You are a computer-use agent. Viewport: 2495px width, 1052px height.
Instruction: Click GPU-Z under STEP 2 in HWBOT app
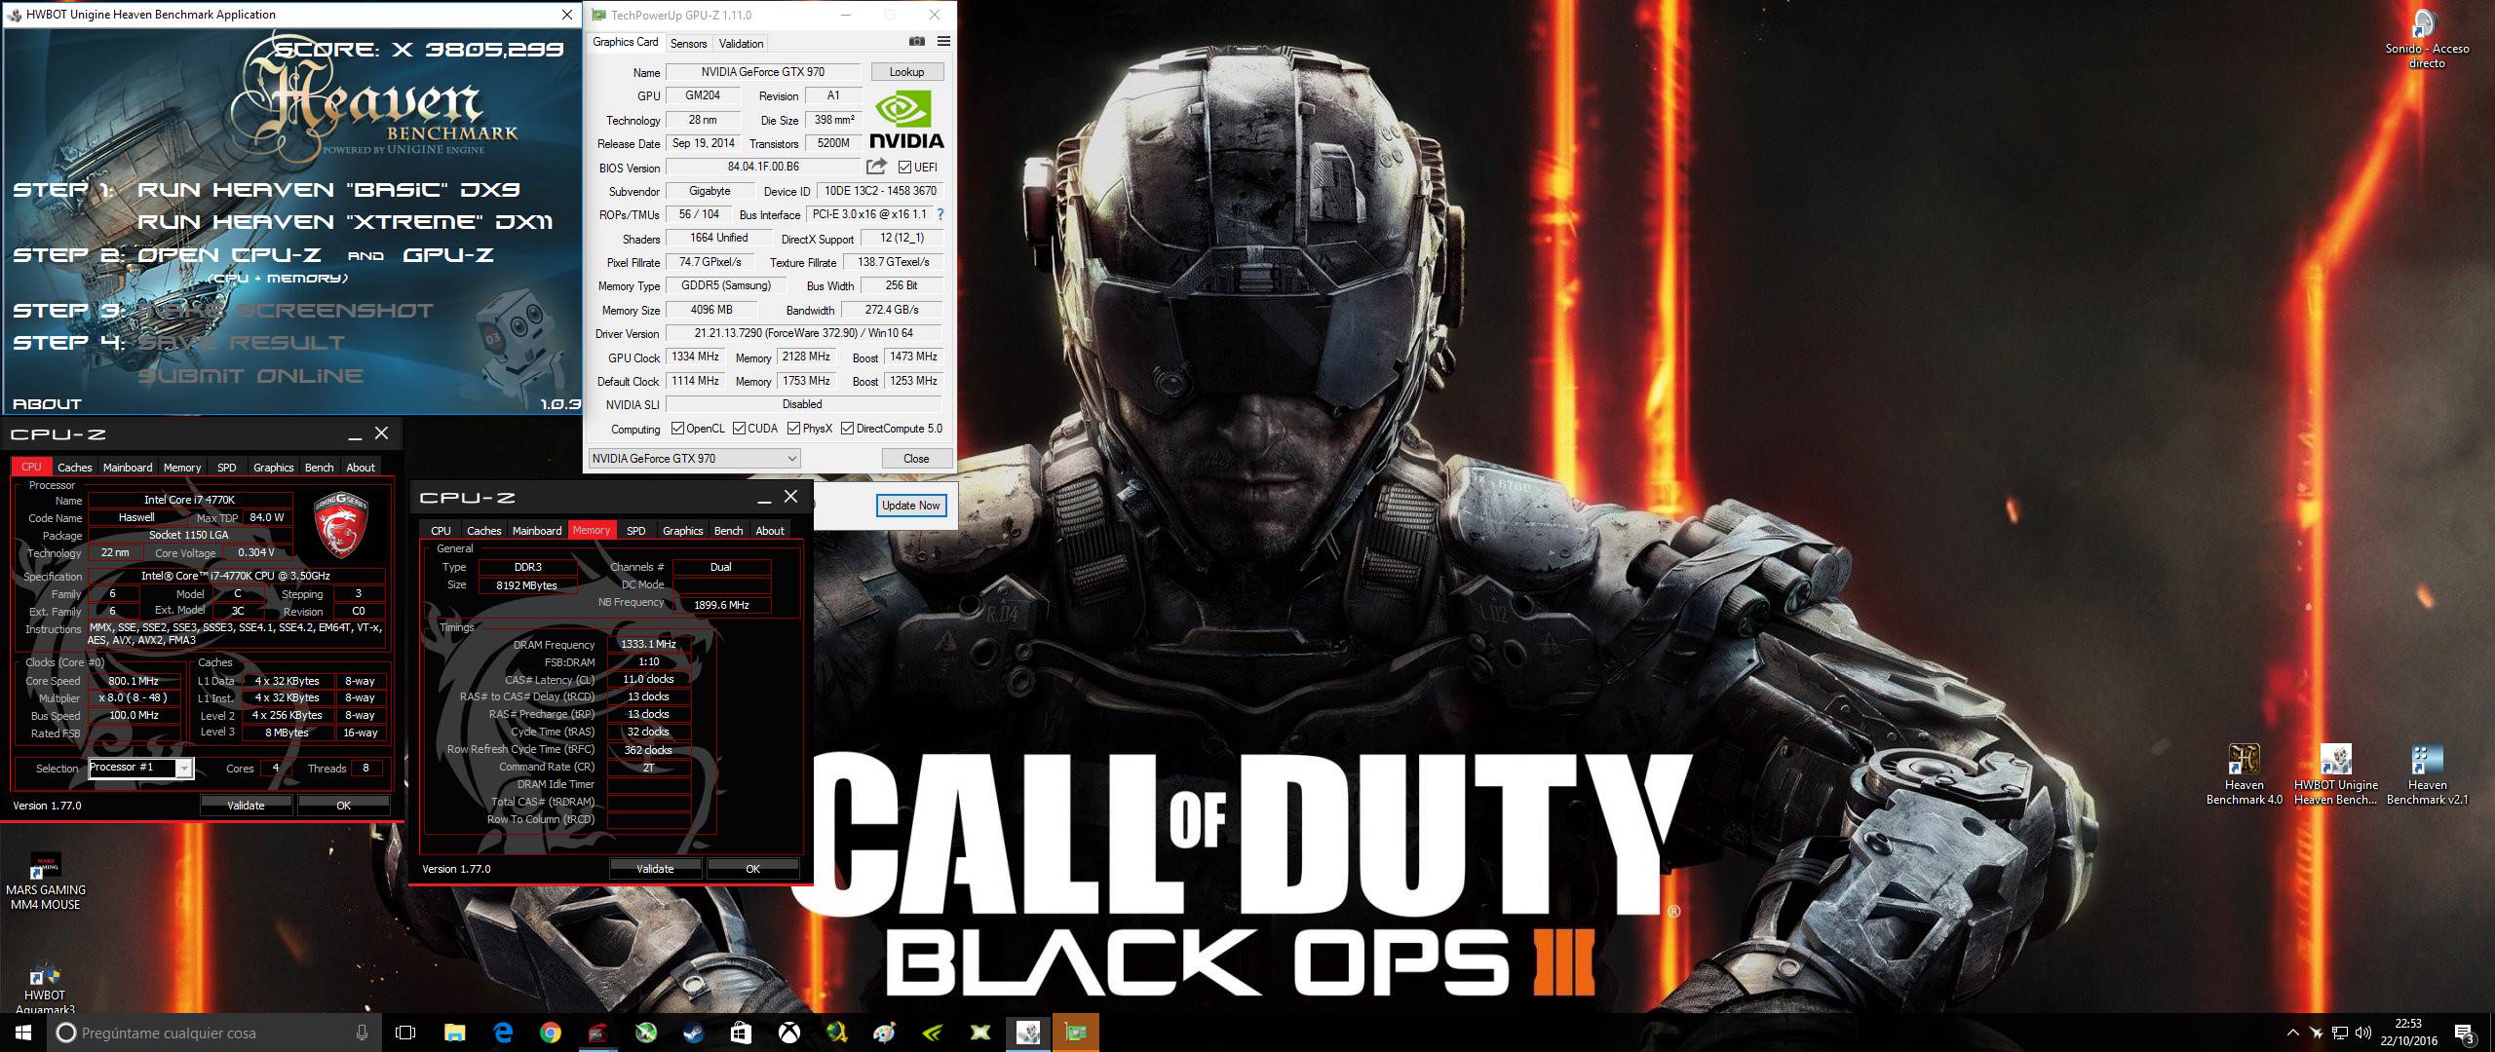(448, 255)
